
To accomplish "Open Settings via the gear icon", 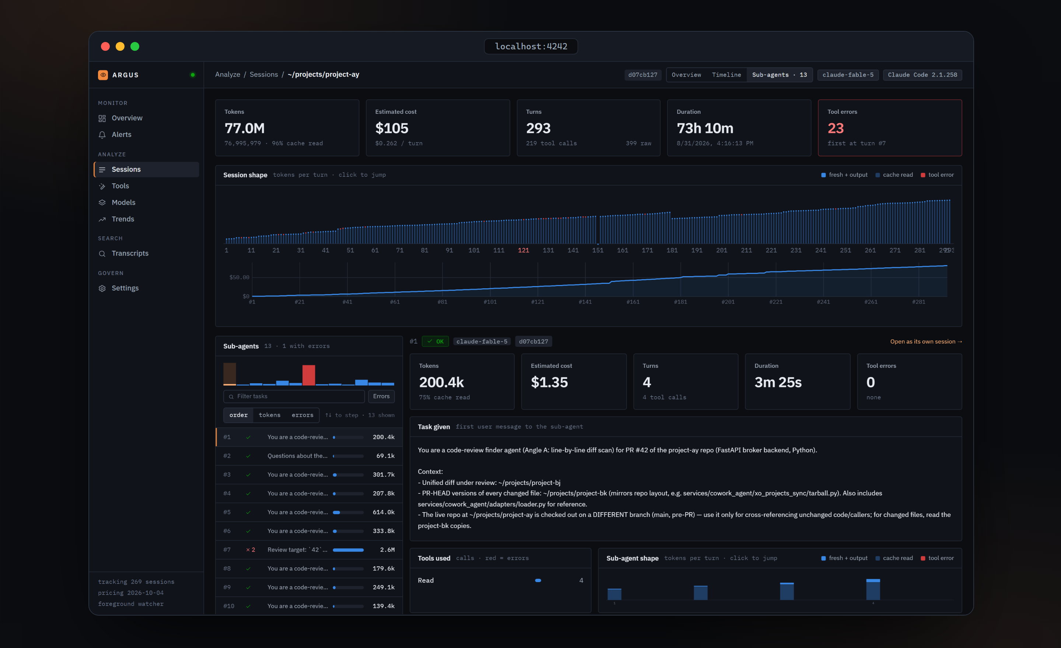I will pyautogui.click(x=102, y=288).
